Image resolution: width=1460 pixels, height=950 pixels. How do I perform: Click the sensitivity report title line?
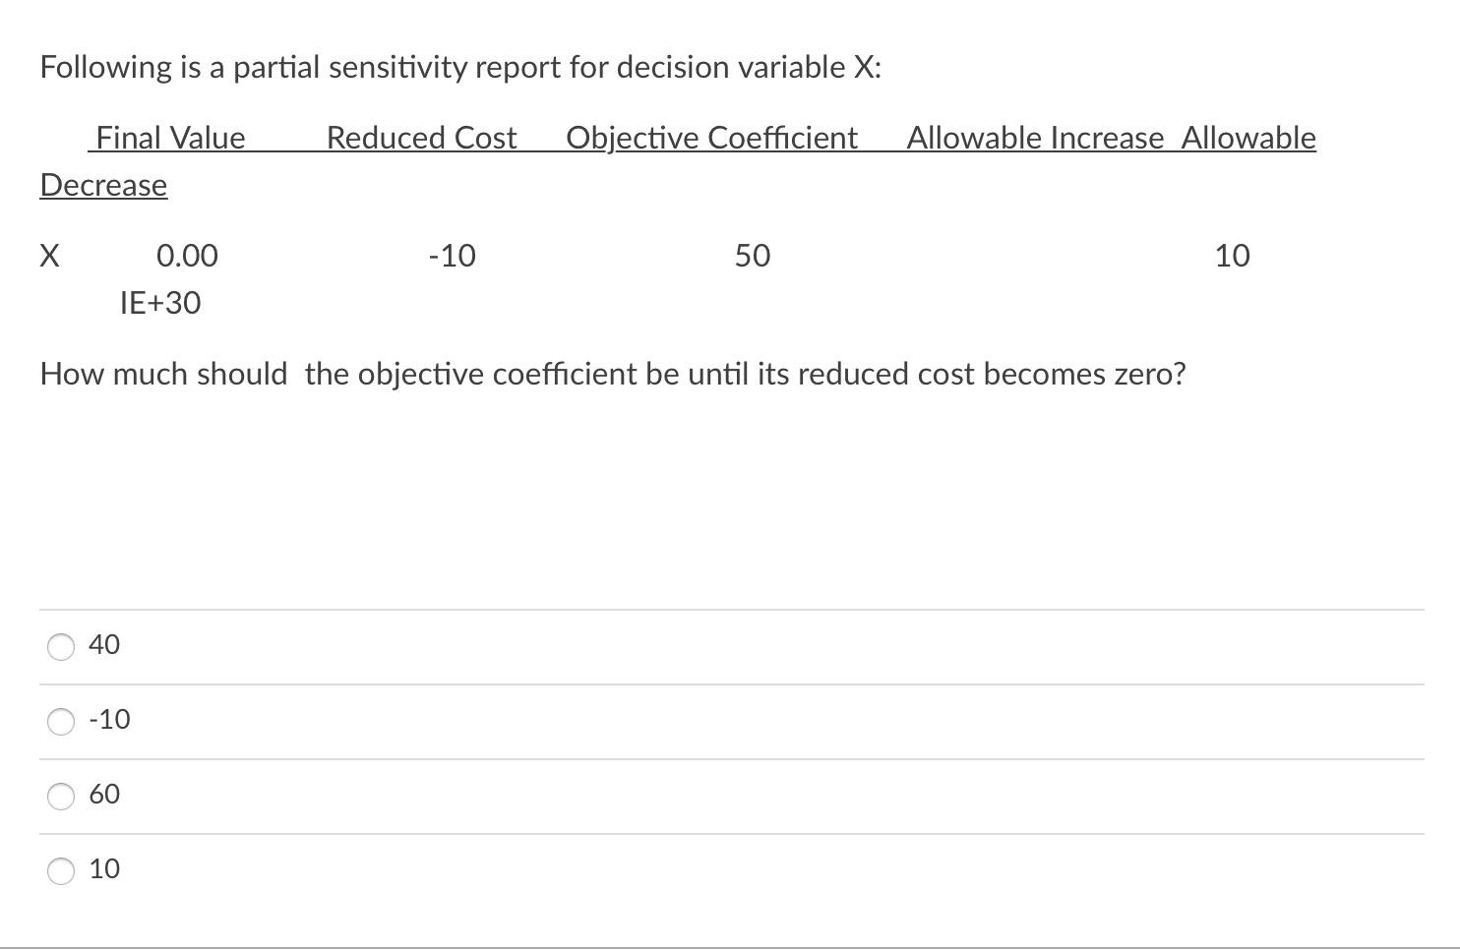460,67
